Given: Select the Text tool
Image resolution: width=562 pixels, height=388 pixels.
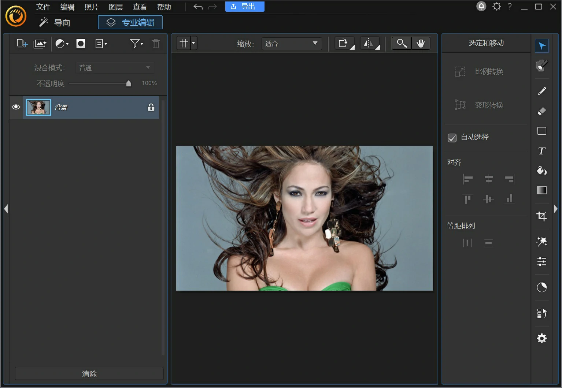Looking at the screenshot, I should point(541,151).
